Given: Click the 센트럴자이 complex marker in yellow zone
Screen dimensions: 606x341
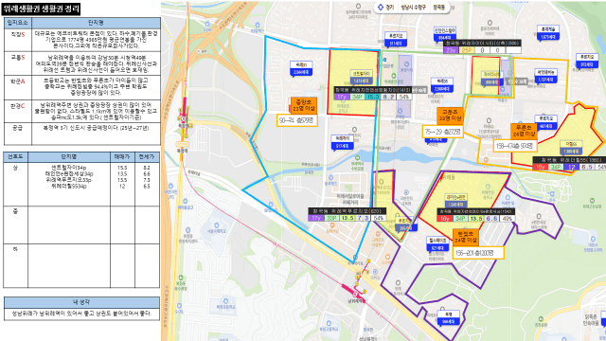Looking at the screenshot, I should coord(362,78).
